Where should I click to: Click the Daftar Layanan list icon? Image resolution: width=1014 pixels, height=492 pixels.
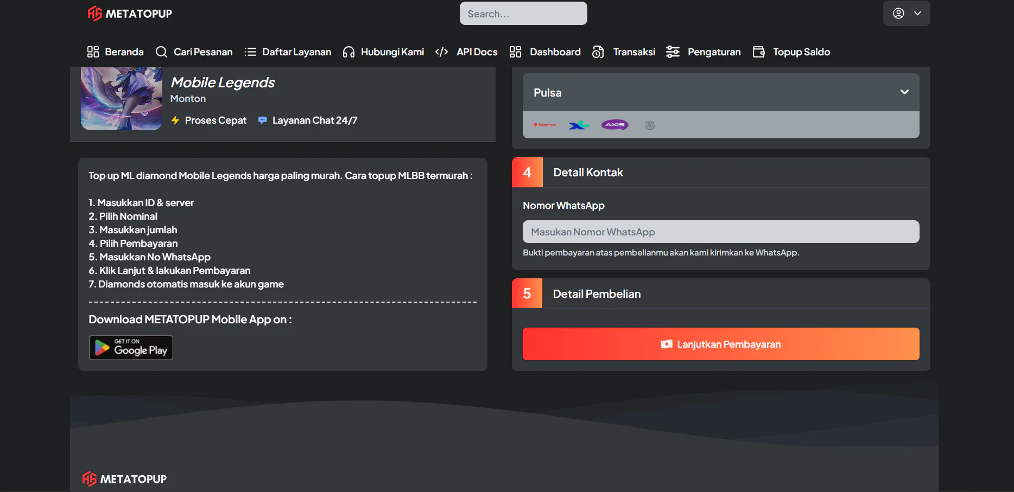(x=250, y=52)
